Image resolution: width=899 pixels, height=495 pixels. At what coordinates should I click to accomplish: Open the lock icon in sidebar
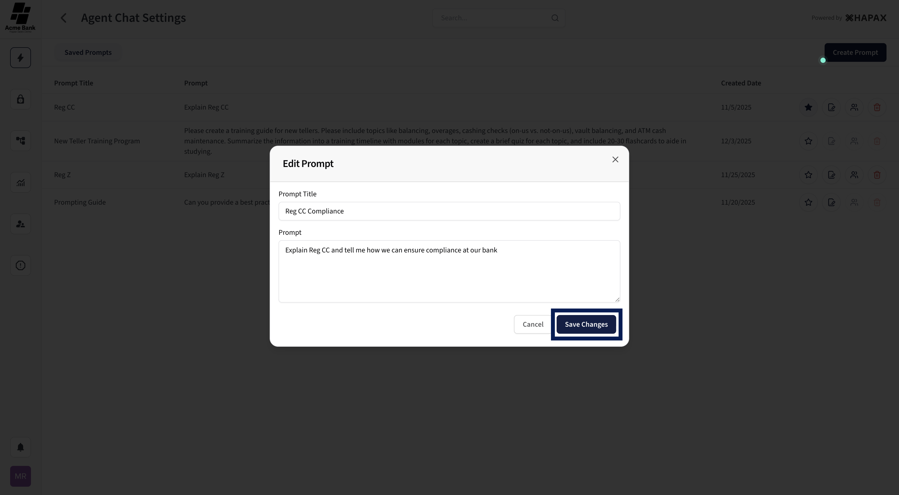(x=20, y=99)
